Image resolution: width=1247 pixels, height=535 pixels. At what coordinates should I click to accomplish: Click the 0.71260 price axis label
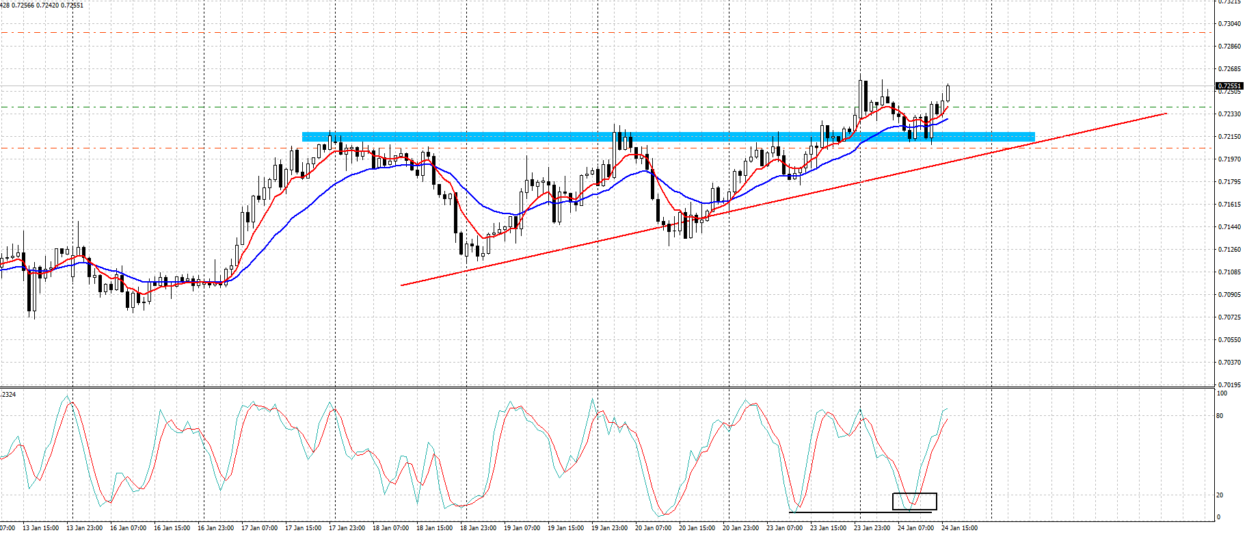(1230, 250)
